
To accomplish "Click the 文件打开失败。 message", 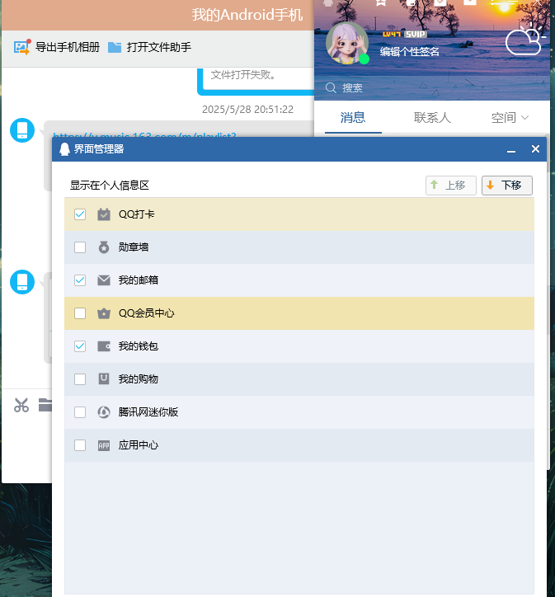I will pos(243,74).
